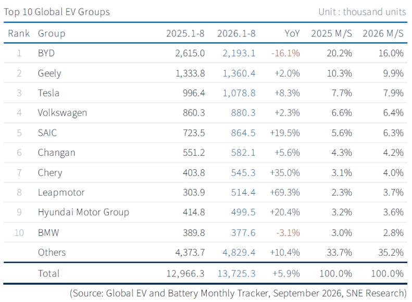
Task: Click the +20.4% YoY cell
Action: click(x=285, y=212)
